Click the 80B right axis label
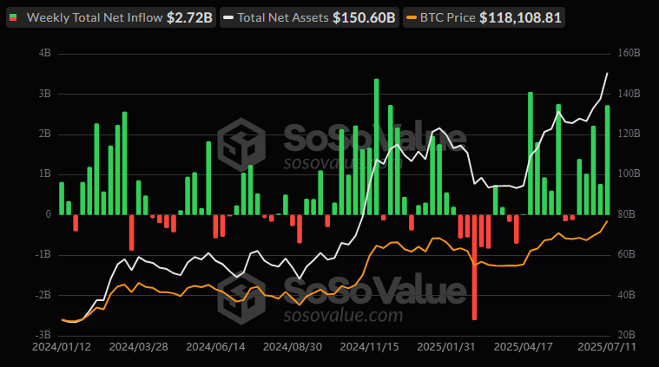The image size is (659, 367). 626,214
